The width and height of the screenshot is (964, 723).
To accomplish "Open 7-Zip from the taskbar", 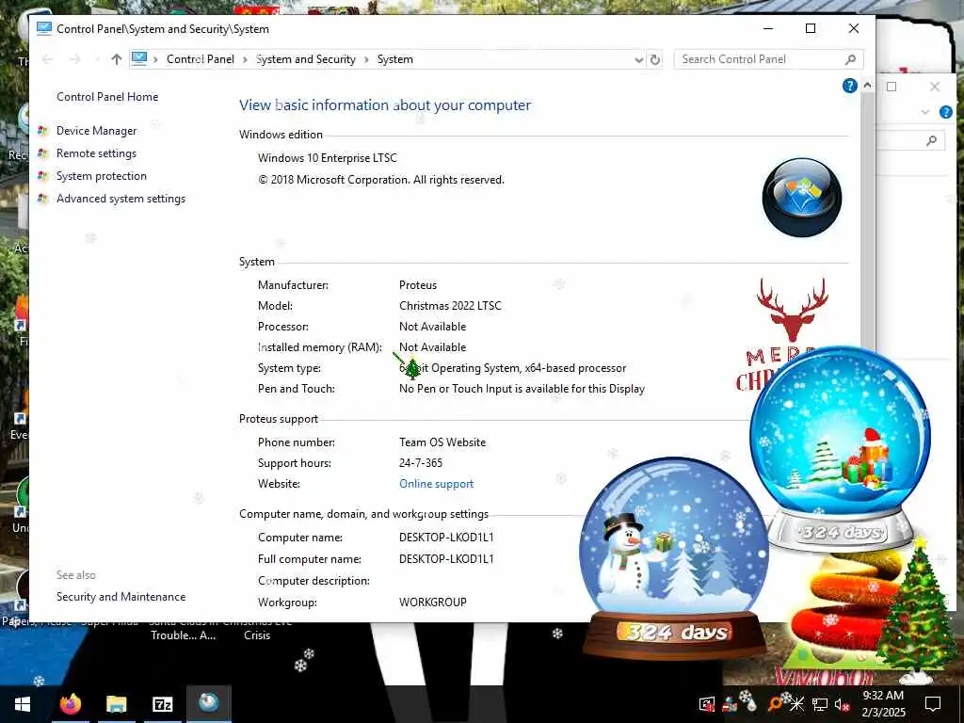I will tap(162, 704).
